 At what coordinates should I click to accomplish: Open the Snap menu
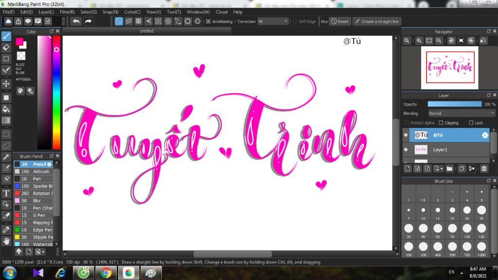[x=110, y=12]
